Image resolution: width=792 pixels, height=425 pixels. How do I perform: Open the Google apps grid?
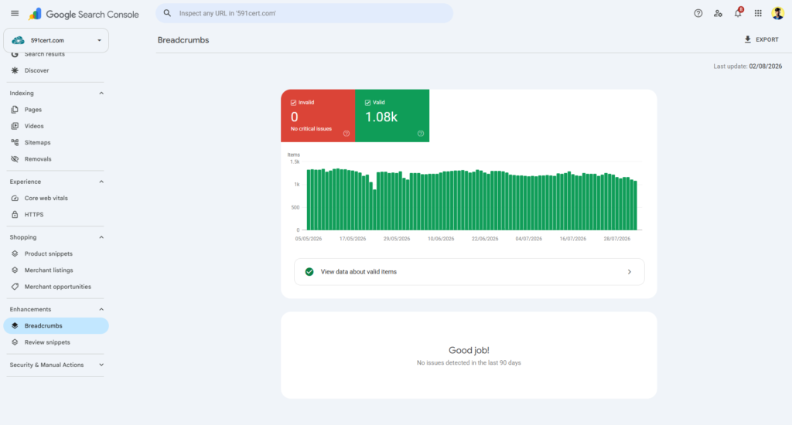[x=758, y=14]
